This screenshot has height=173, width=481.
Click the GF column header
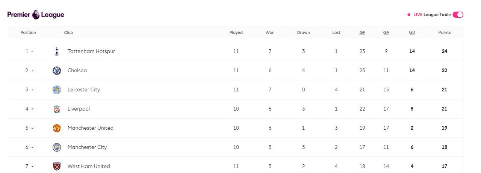(x=362, y=32)
